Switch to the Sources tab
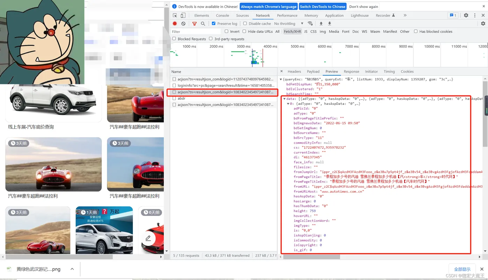Viewport: 488px width, 280px height. (x=243, y=15)
